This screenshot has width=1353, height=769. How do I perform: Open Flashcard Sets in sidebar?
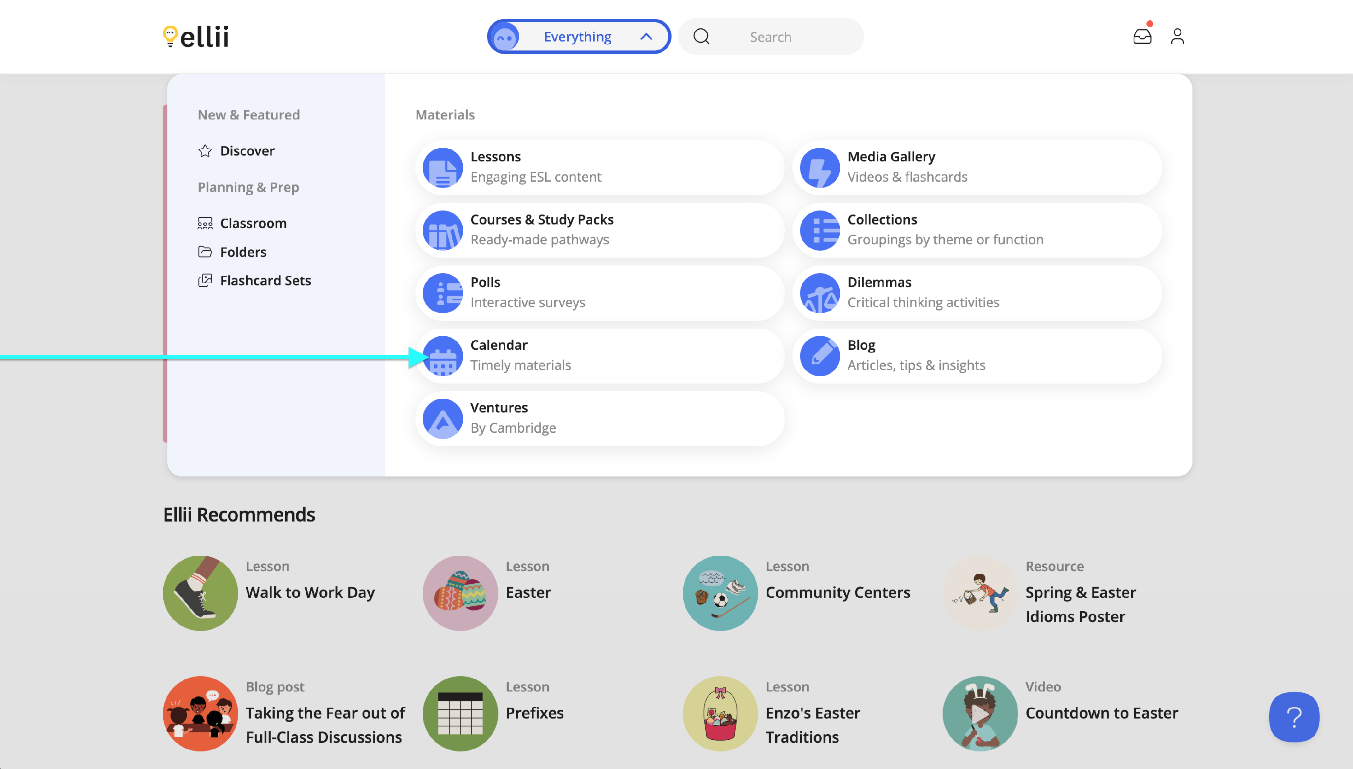coord(265,280)
